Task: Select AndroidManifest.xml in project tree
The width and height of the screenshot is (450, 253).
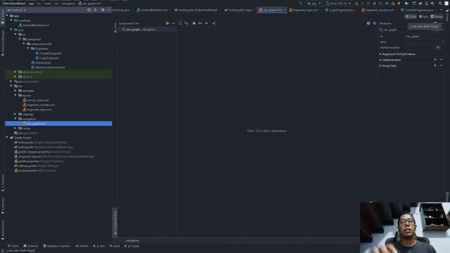Action: pyautogui.click(x=36, y=25)
